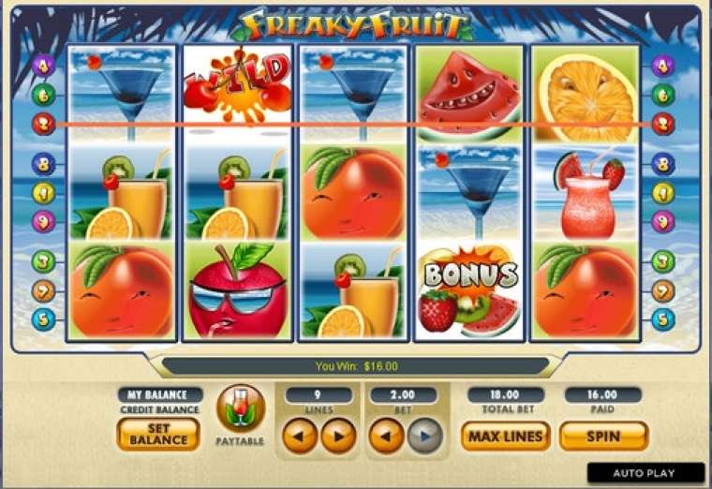Screen dimensions: 712x489
Task: Increase the number of lines
Action: [338, 436]
